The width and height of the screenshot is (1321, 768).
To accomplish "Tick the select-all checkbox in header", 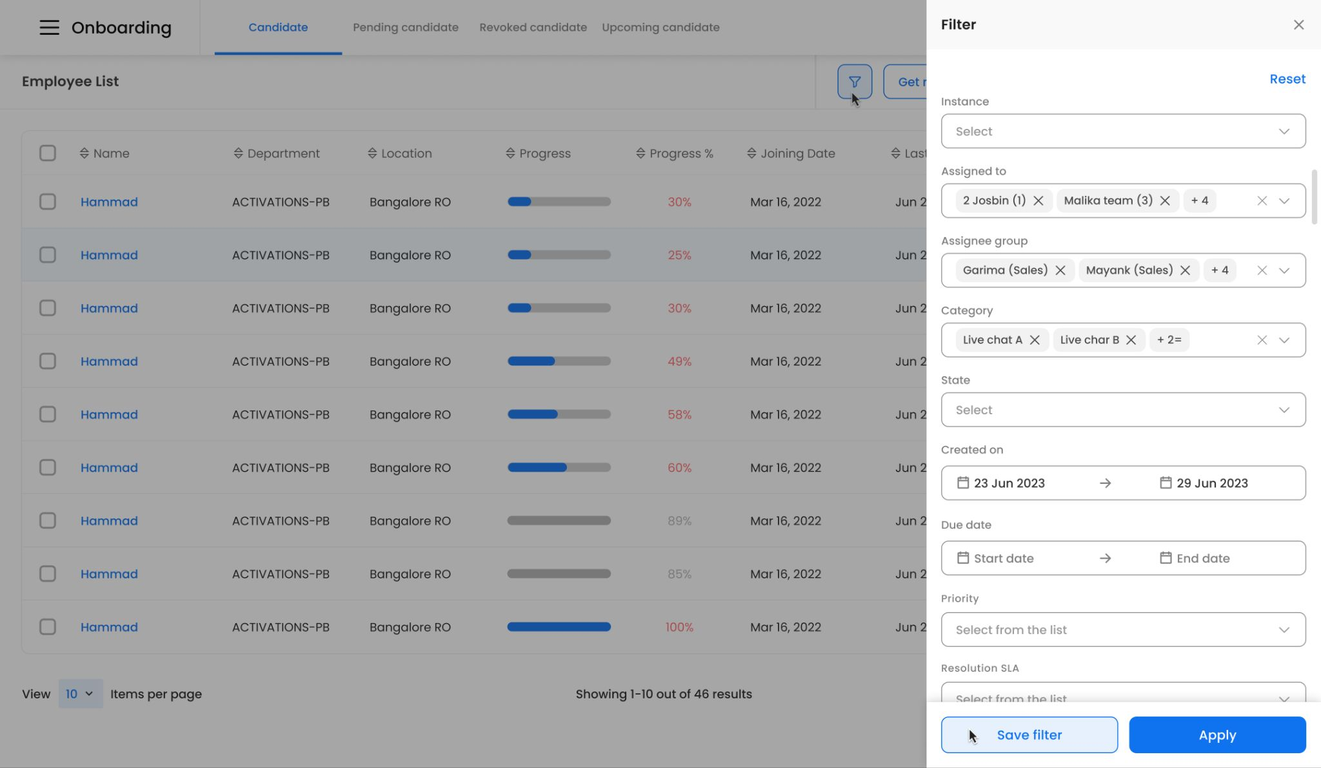I will click(x=48, y=153).
